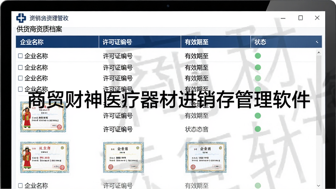The width and height of the screenshot is (336, 189).
Task: Click the scrollbar down arrow
Action: click(319, 186)
